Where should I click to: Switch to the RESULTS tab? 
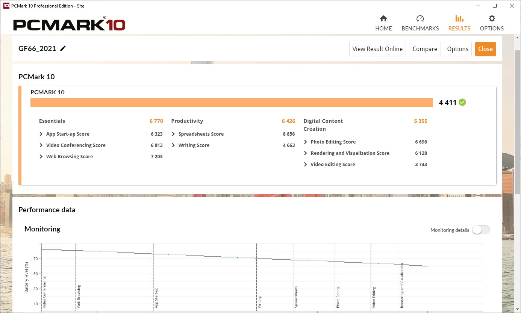coord(459,23)
